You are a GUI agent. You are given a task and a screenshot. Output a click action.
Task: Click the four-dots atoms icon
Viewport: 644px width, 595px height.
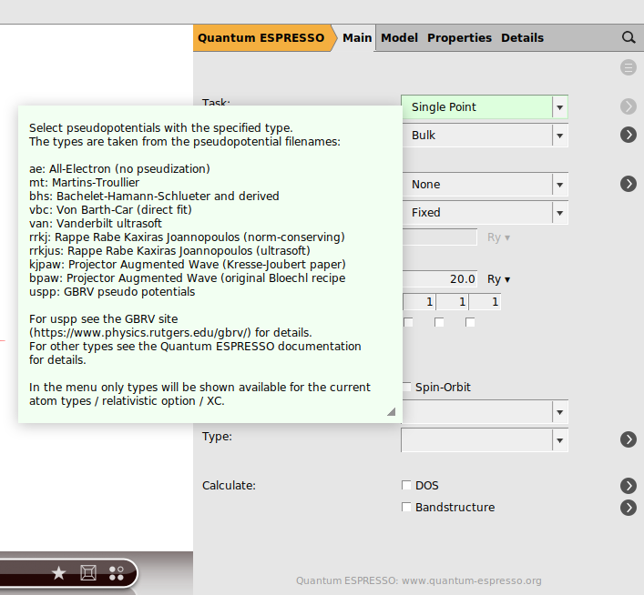(x=117, y=573)
